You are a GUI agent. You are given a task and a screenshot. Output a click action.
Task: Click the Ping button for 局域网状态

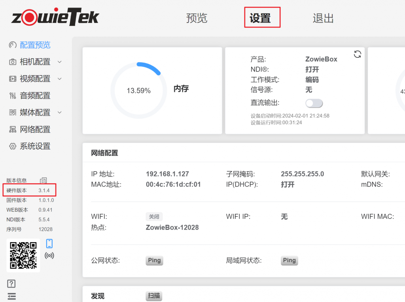point(289,260)
